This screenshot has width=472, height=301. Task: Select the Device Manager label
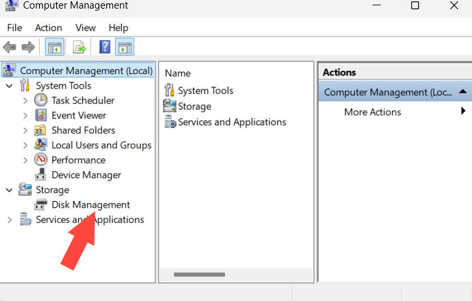(x=86, y=175)
